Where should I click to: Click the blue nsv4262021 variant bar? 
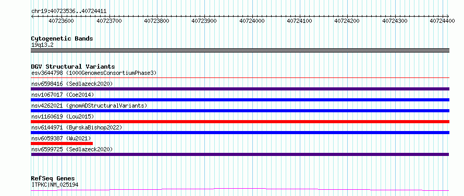pos(240,111)
